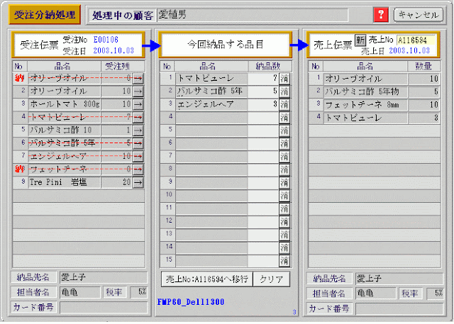
Task: Click the クリア button
Action: click(271, 279)
